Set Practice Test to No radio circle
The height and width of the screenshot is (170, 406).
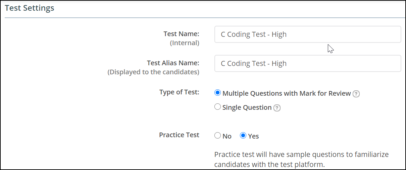(x=217, y=136)
